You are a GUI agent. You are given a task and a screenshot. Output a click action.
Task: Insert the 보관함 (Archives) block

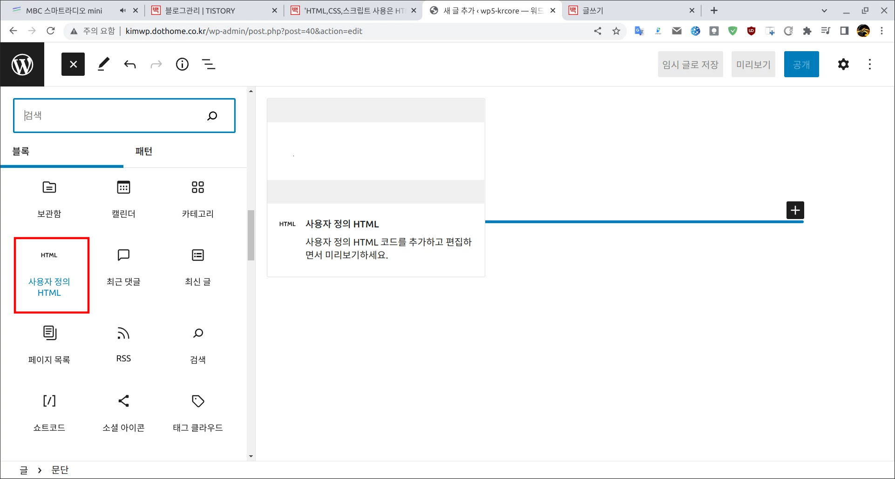pyautogui.click(x=49, y=198)
